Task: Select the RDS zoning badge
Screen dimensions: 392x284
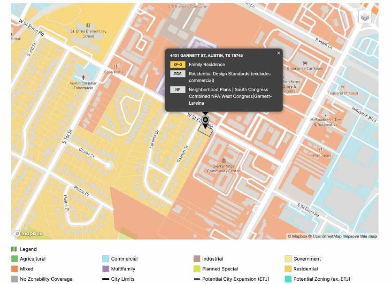Action: [177, 74]
